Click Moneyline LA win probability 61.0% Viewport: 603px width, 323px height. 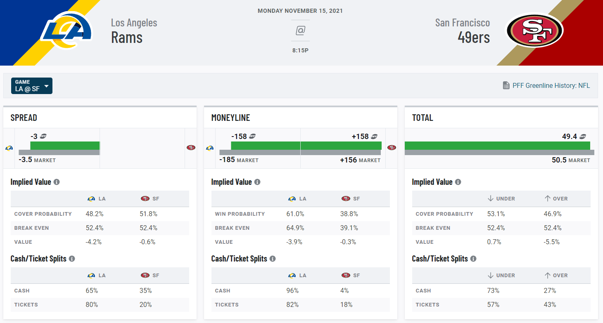295,214
